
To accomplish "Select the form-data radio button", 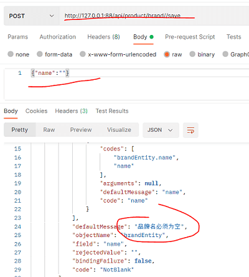I will [40, 54].
